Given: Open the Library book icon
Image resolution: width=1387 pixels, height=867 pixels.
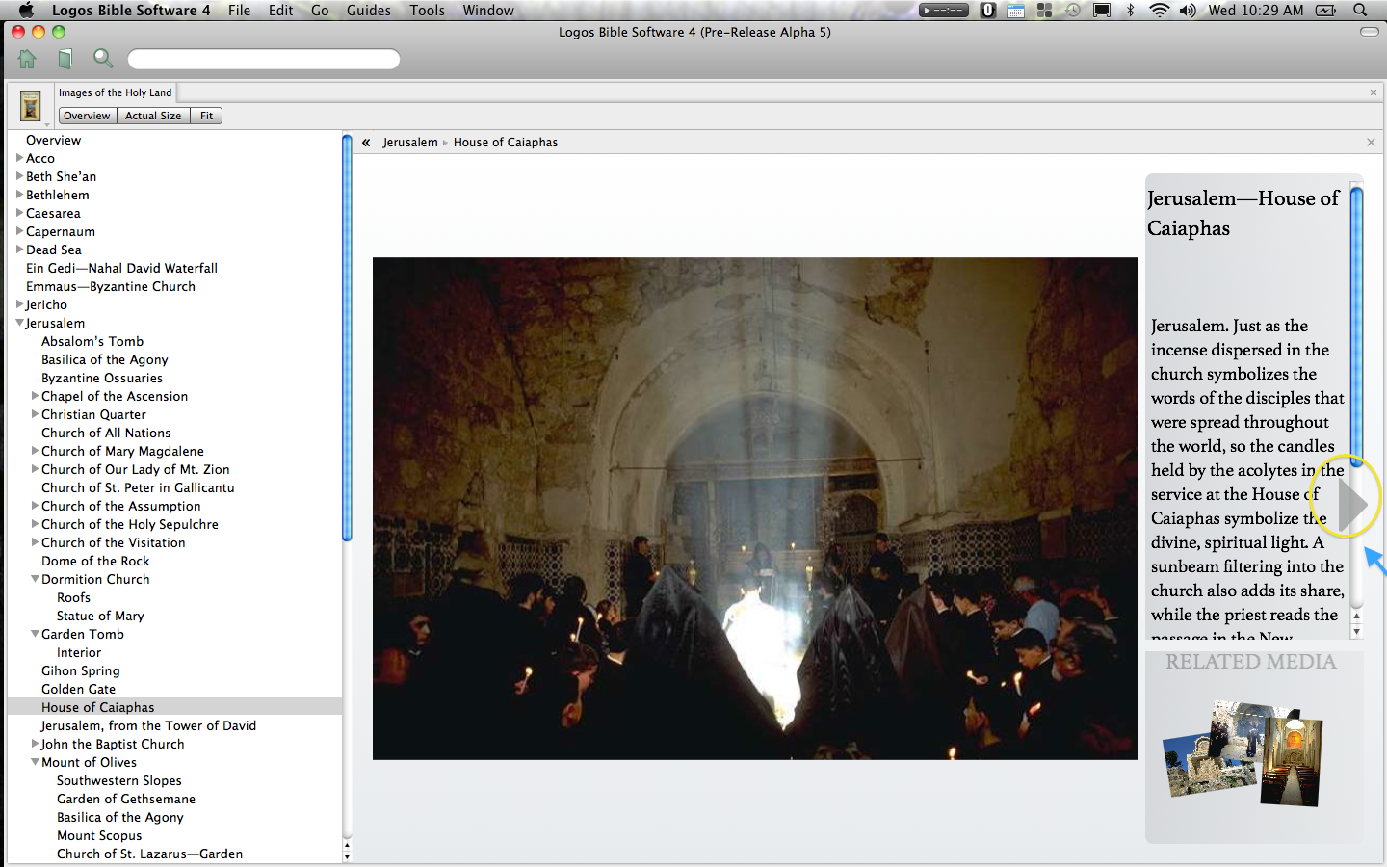Looking at the screenshot, I should click(x=65, y=59).
